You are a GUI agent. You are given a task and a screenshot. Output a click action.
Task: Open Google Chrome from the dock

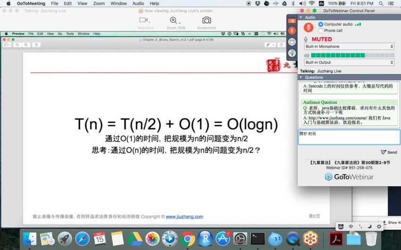(187, 239)
